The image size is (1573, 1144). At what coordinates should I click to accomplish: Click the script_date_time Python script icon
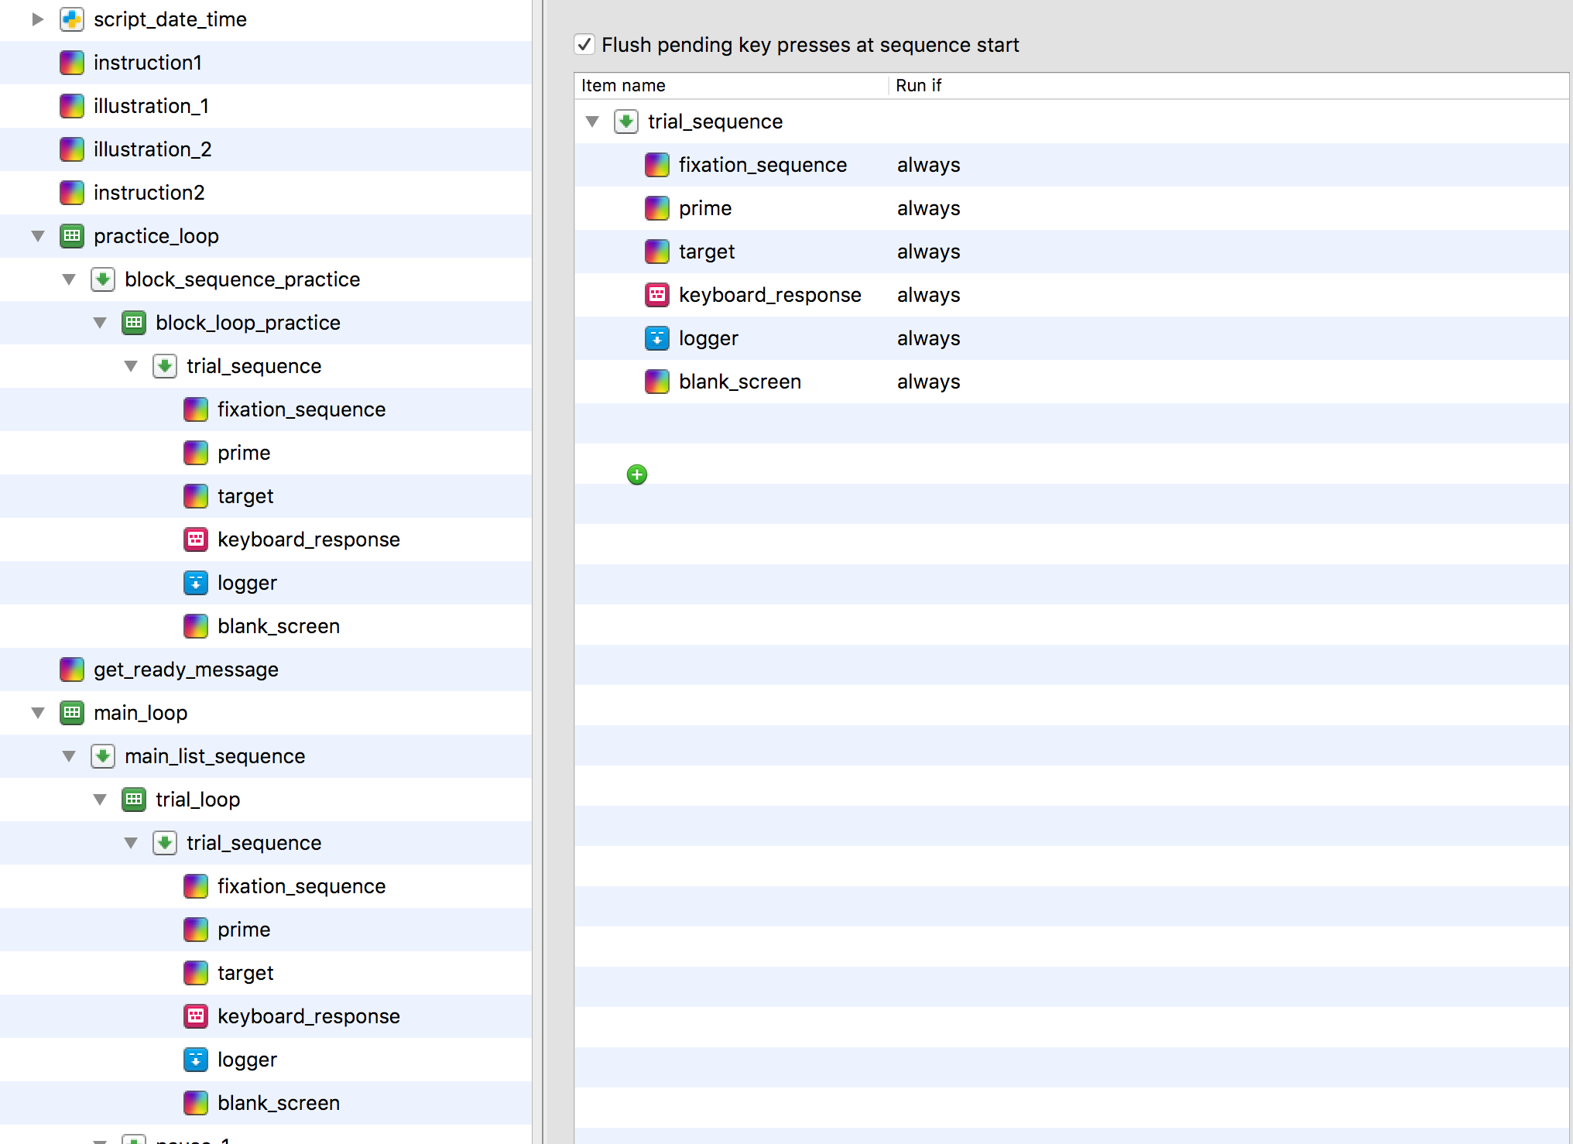pos(72,19)
